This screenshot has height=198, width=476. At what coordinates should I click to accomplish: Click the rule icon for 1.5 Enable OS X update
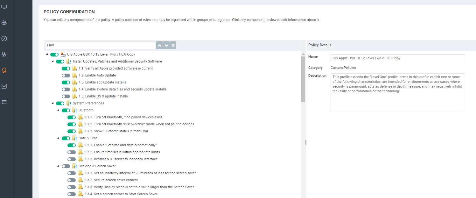[x=74, y=96]
